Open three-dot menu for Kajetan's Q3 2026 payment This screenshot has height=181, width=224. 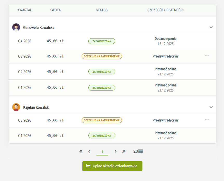(207, 120)
